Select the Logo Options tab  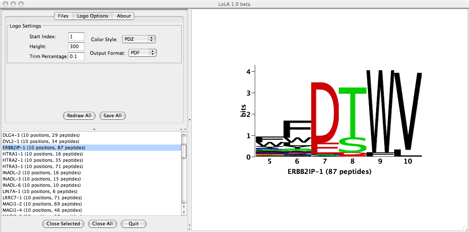pyautogui.click(x=93, y=16)
